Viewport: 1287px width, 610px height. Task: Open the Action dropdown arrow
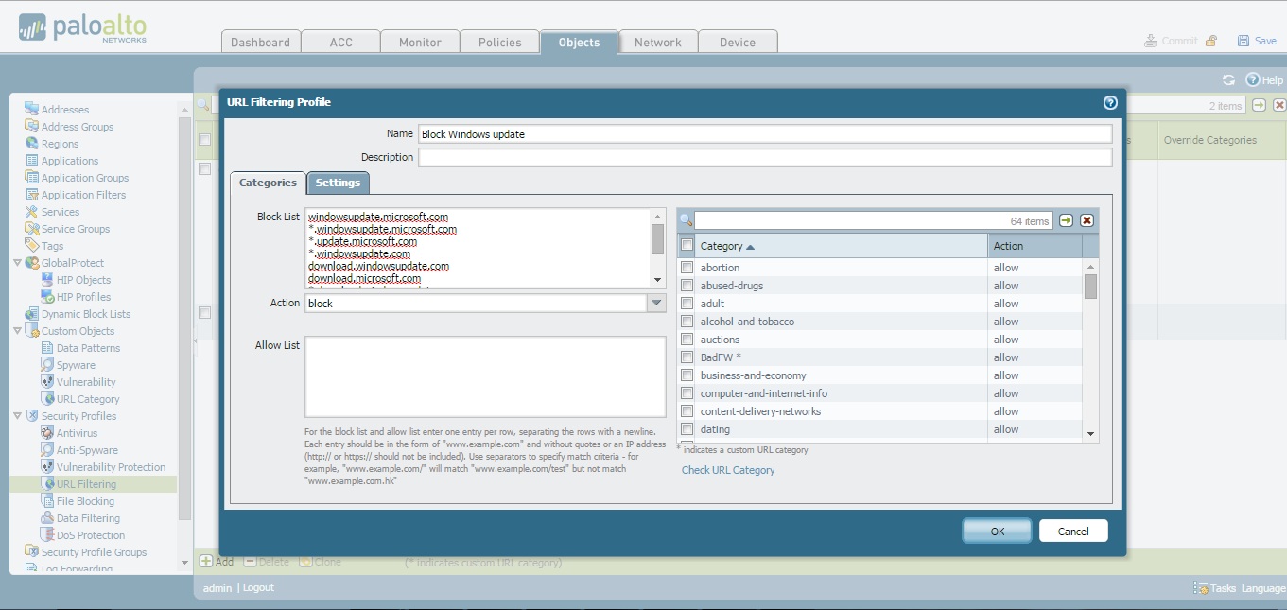pos(656,304)
